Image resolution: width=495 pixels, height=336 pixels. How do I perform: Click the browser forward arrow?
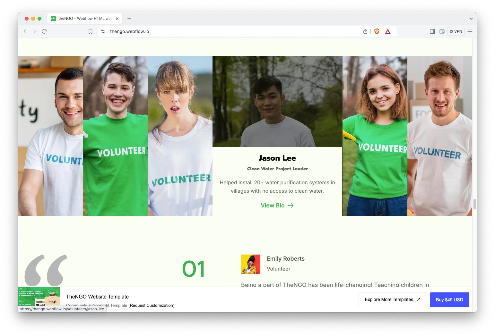[35, 31]
